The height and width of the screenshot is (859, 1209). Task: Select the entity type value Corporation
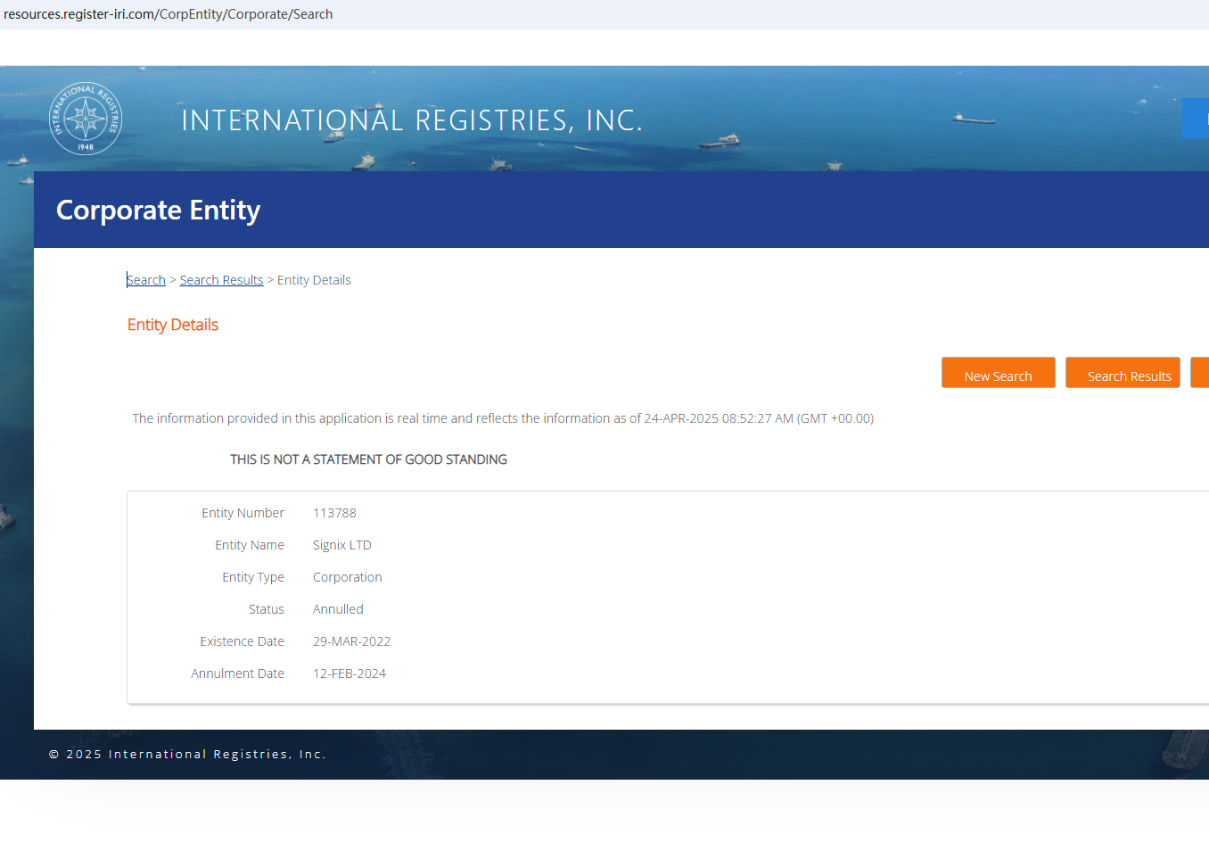(x=348, y=577)
